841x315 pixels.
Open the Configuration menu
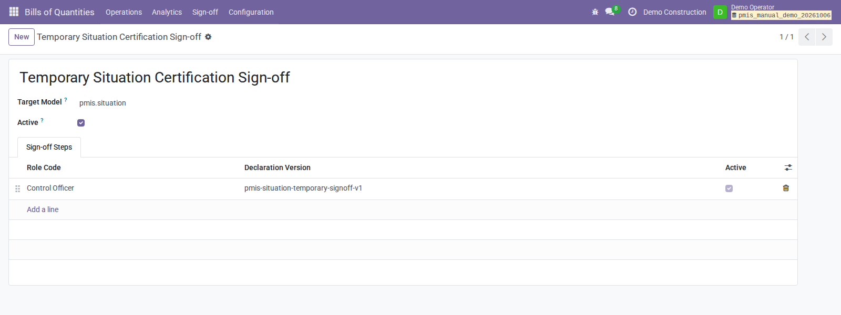click(x=251, y=12)
